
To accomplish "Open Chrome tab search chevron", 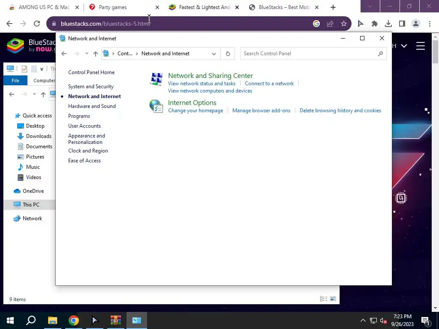I will [x=370, y=6].
